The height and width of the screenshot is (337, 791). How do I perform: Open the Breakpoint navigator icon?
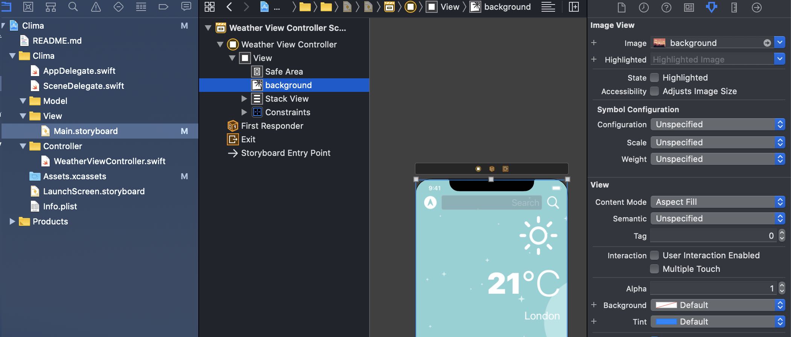click(163, 7)
